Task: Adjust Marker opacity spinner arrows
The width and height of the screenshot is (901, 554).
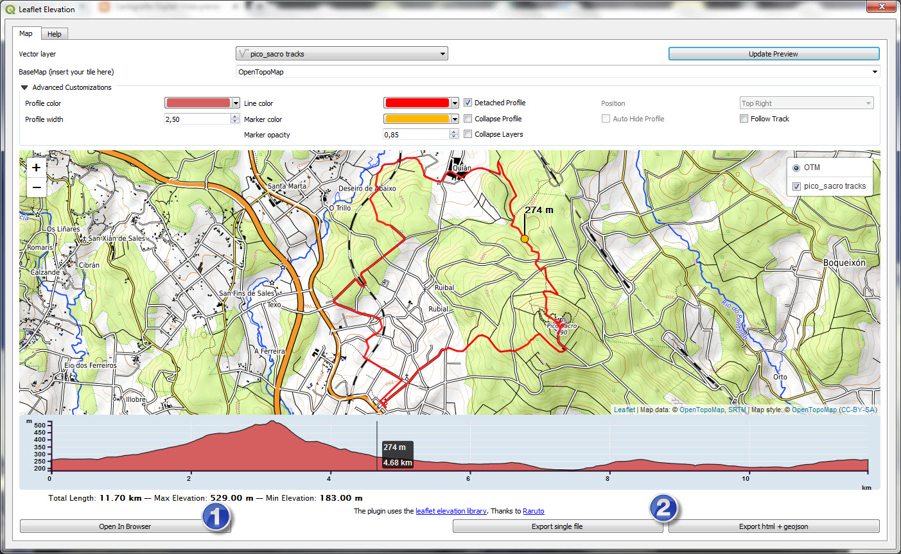Action: (x=454, y=135)
